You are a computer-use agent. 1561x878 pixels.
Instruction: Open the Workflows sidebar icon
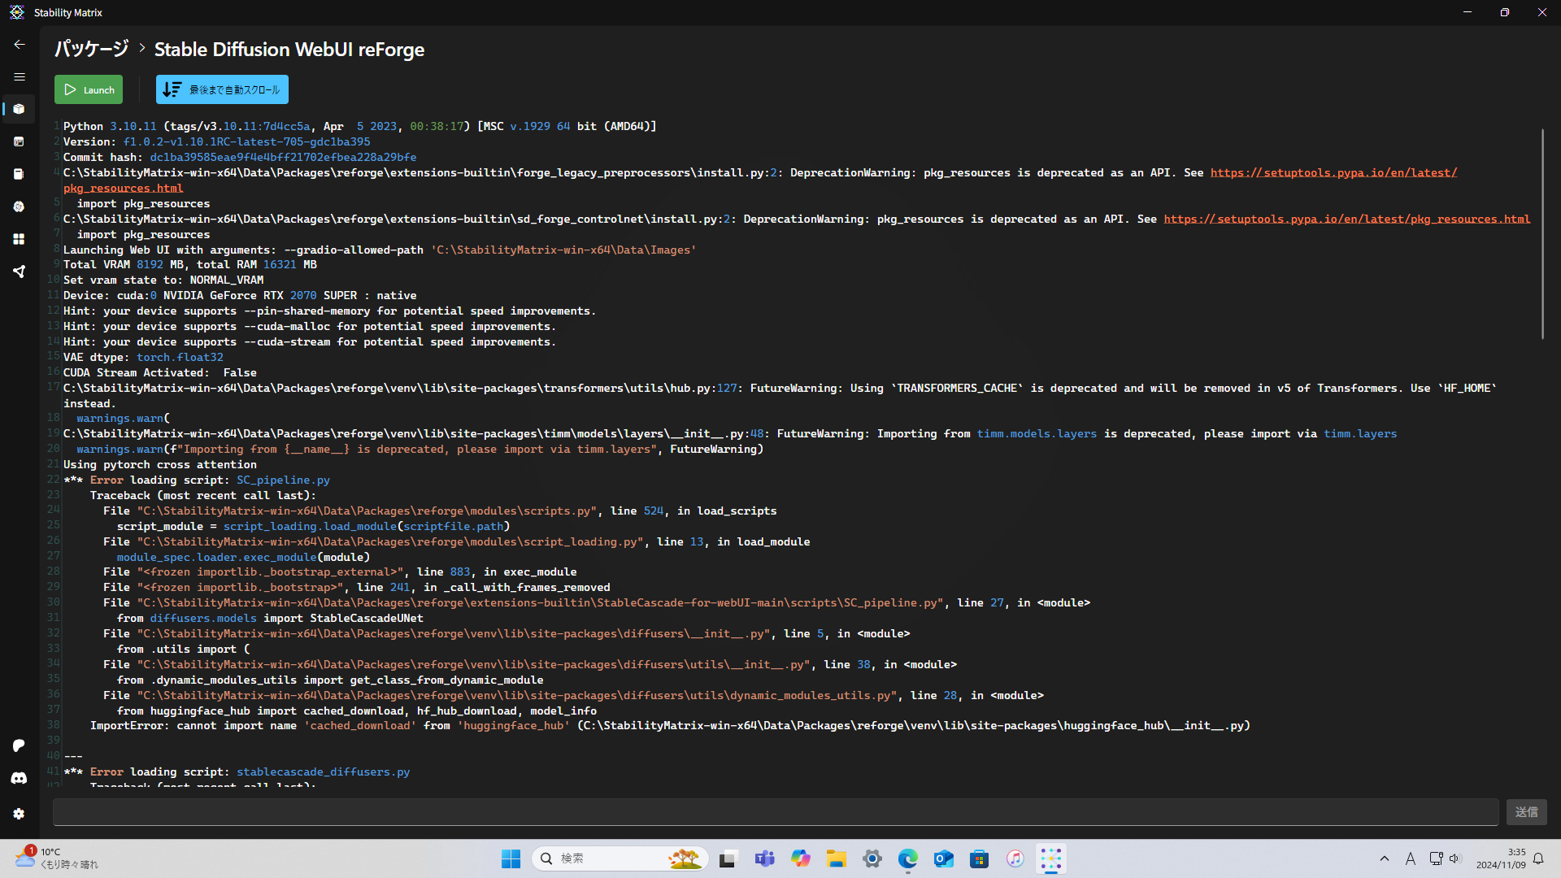pyautogui.click(x=20, y=272)
